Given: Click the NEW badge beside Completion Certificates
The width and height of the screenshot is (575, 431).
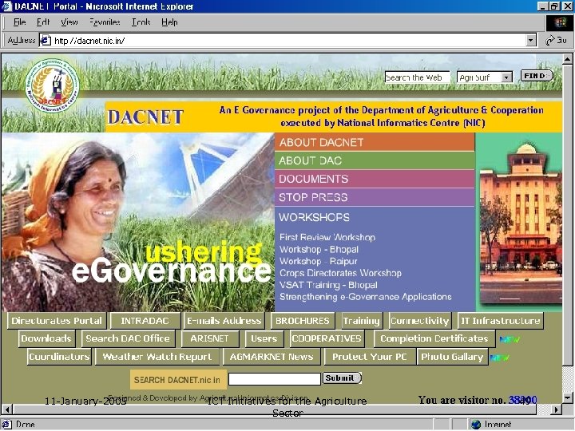Looking at the screenshot, I should coord(510,340).
